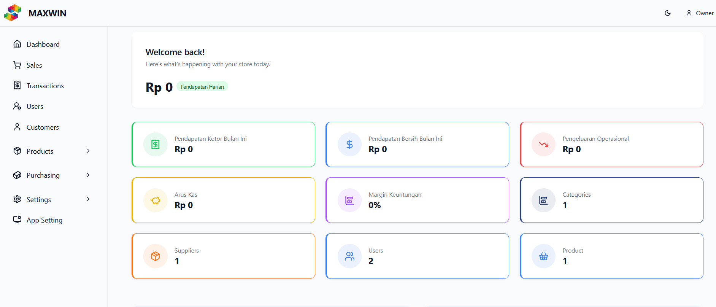Click the orange box icon for Suppliers
716x307 pixels.
pyautogui.click(x=156, y=256)
